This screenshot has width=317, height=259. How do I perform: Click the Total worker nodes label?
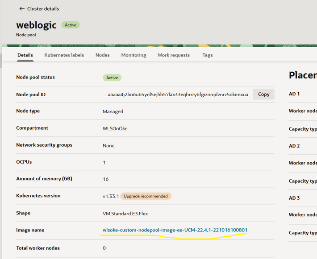tap(38, 248)
